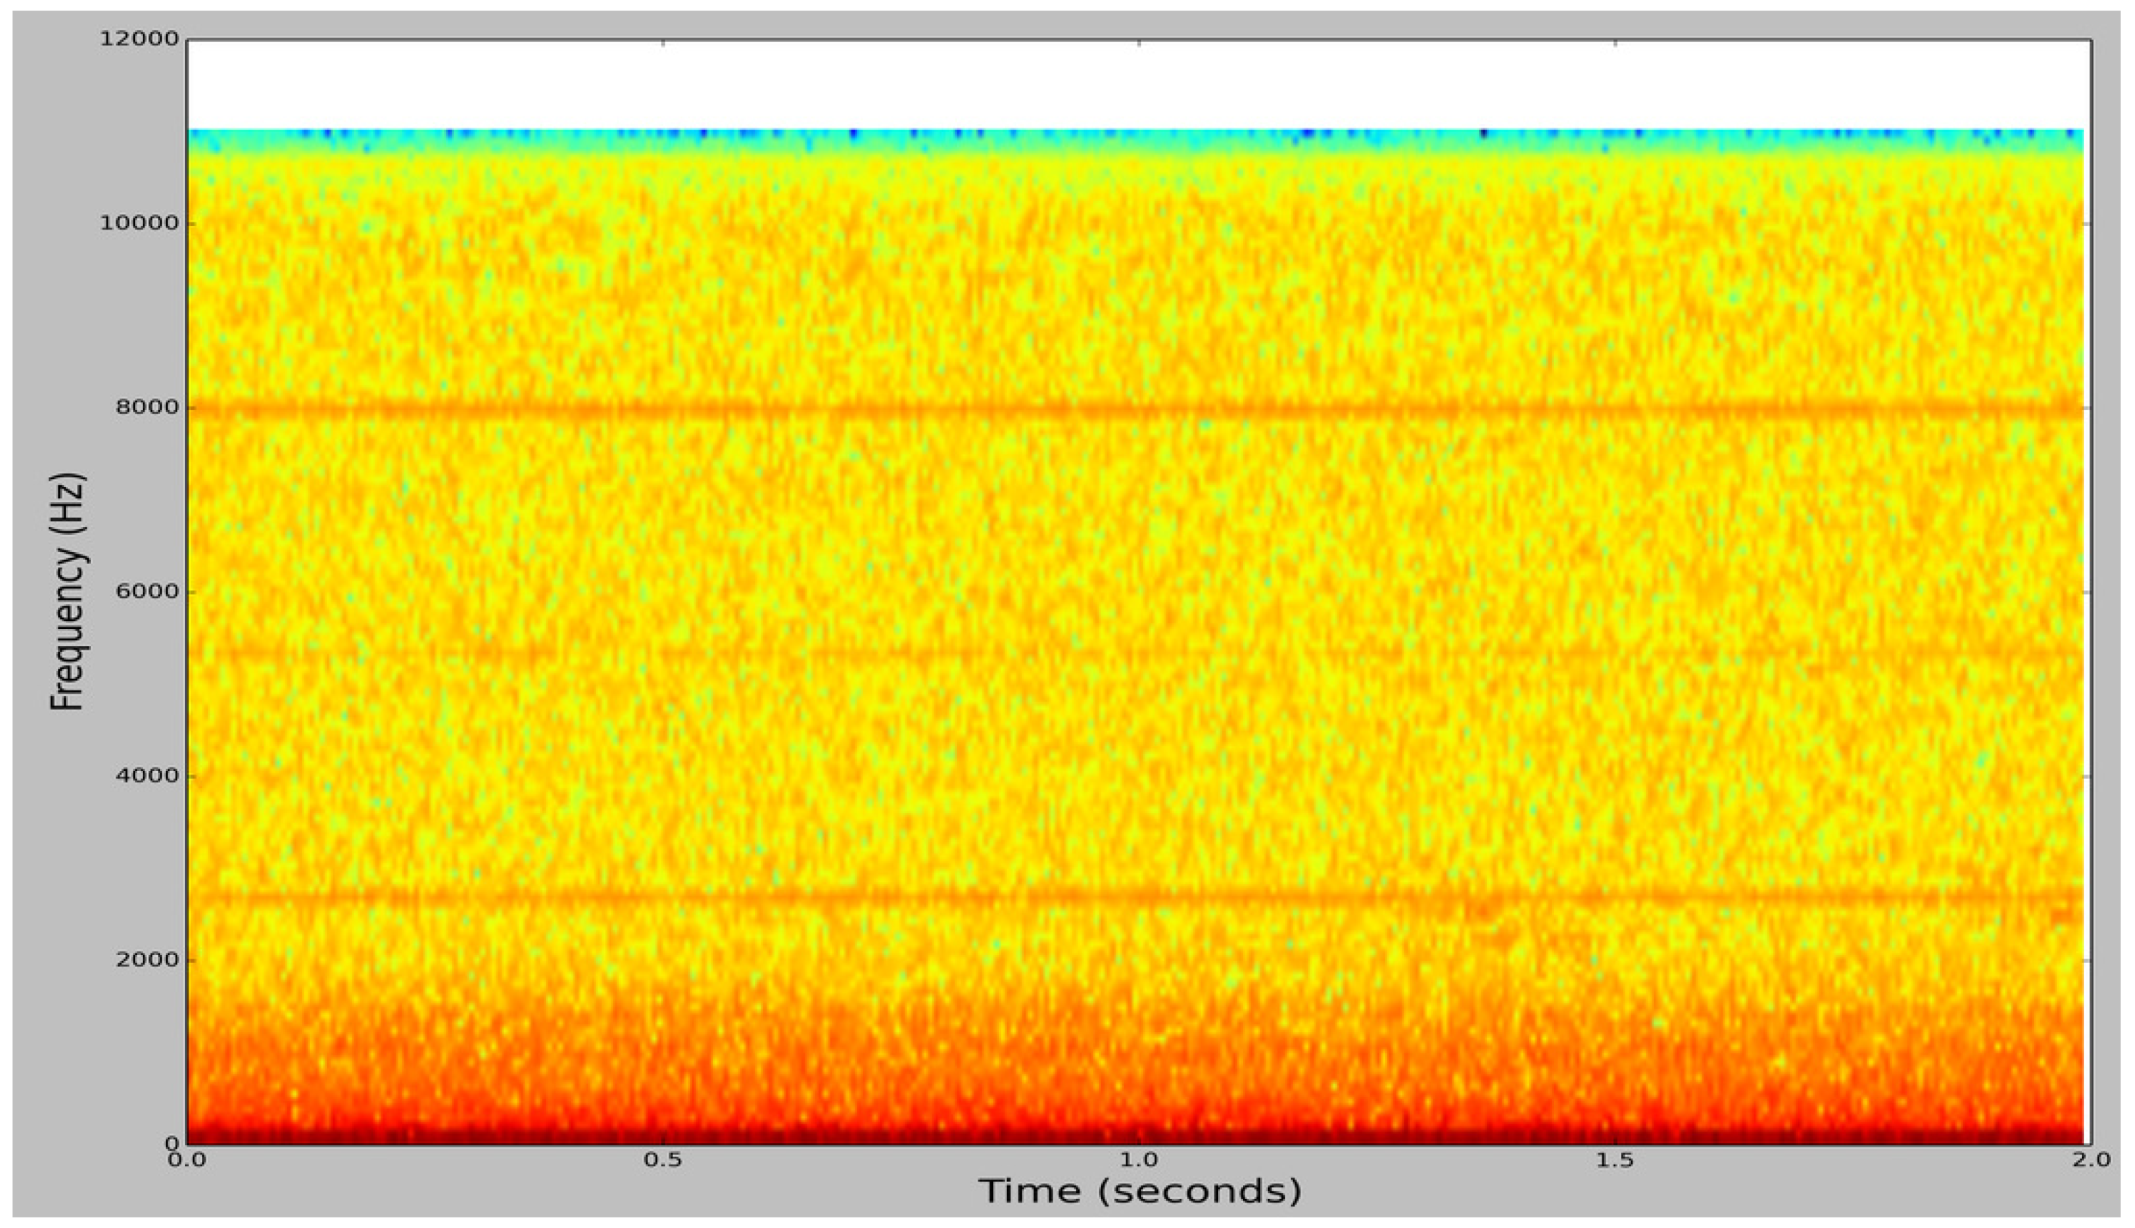The image size is (2135, 1228).
Task: Click the 0.5 time tick label
Action: (x=663, y=1160)
